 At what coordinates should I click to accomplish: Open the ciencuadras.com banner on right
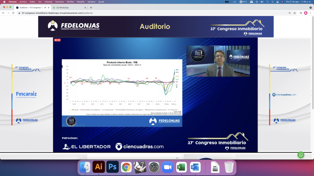point(284,95)
